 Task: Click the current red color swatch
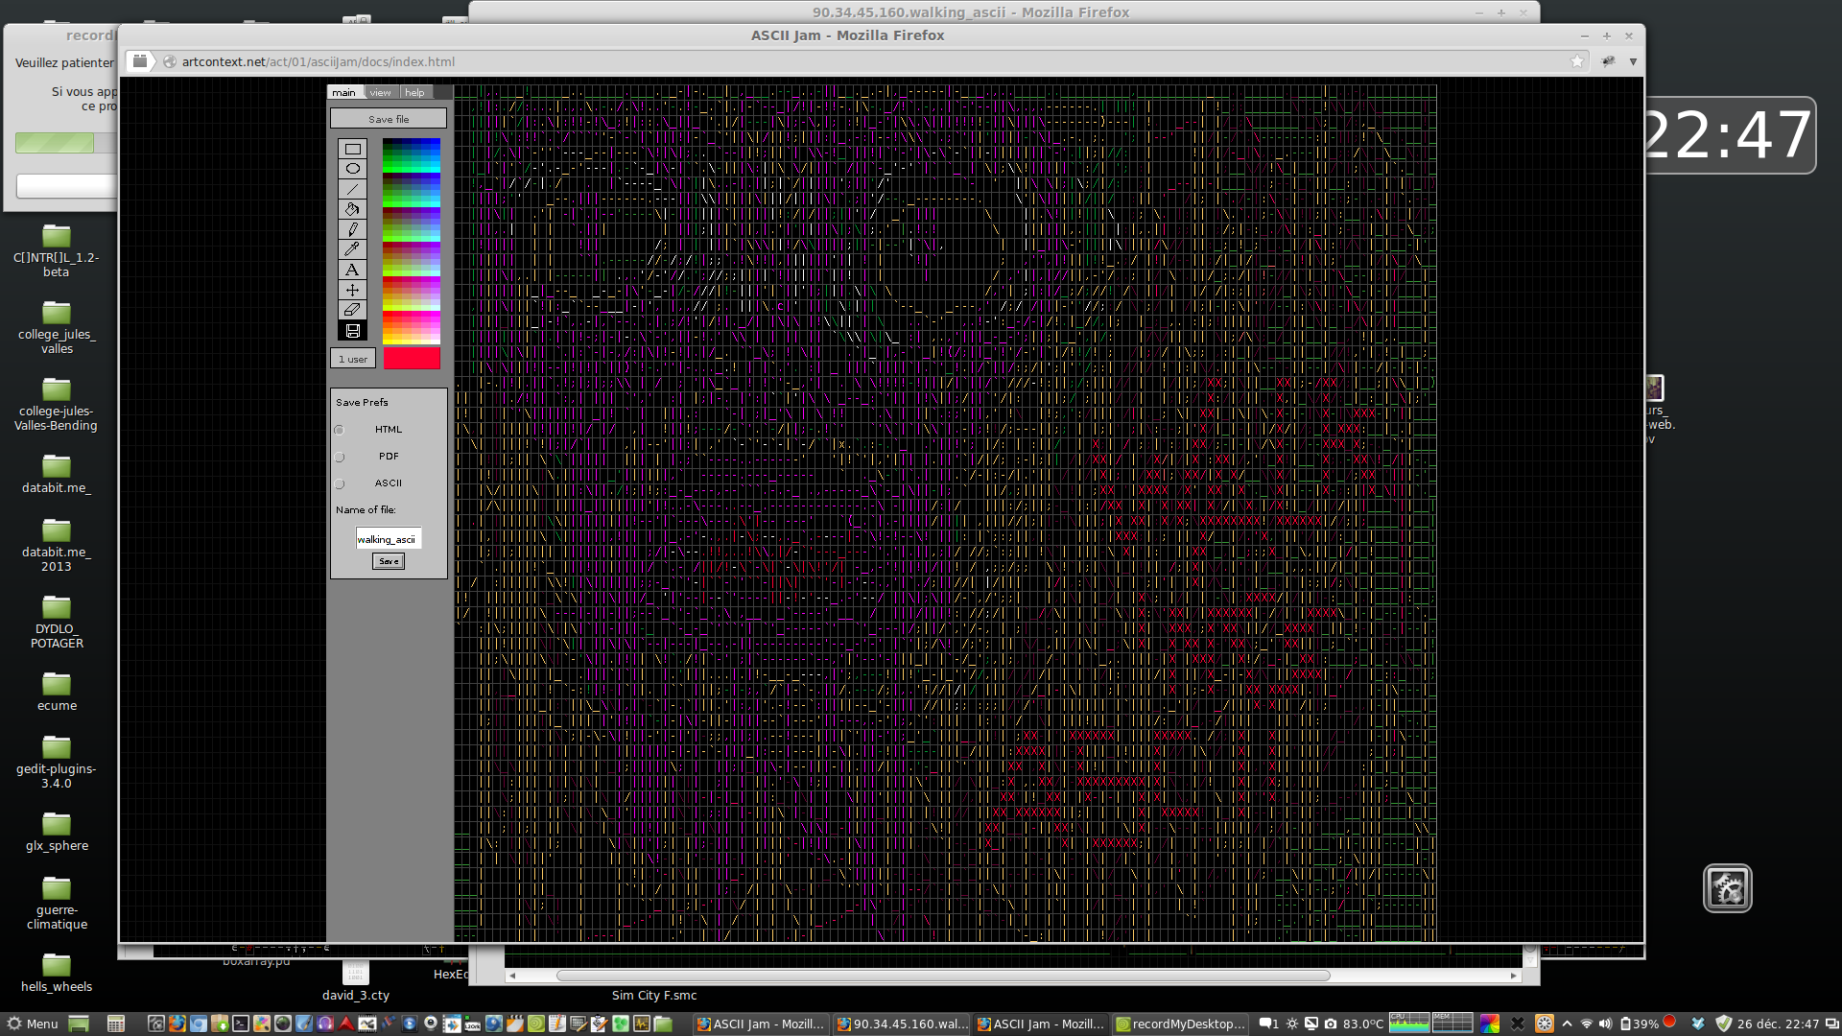coord(412,358)
